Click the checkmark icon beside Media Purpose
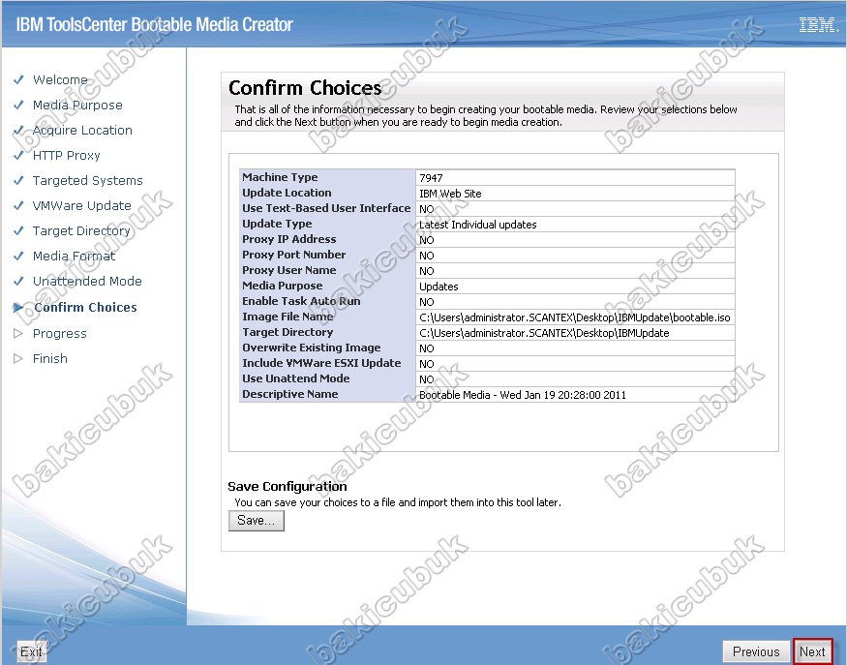This screenshot has width=847, height=665. pyautogui.click(x=18, y=105)
